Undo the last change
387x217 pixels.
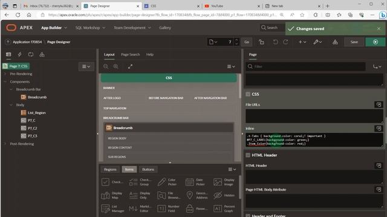pos(275,42)
